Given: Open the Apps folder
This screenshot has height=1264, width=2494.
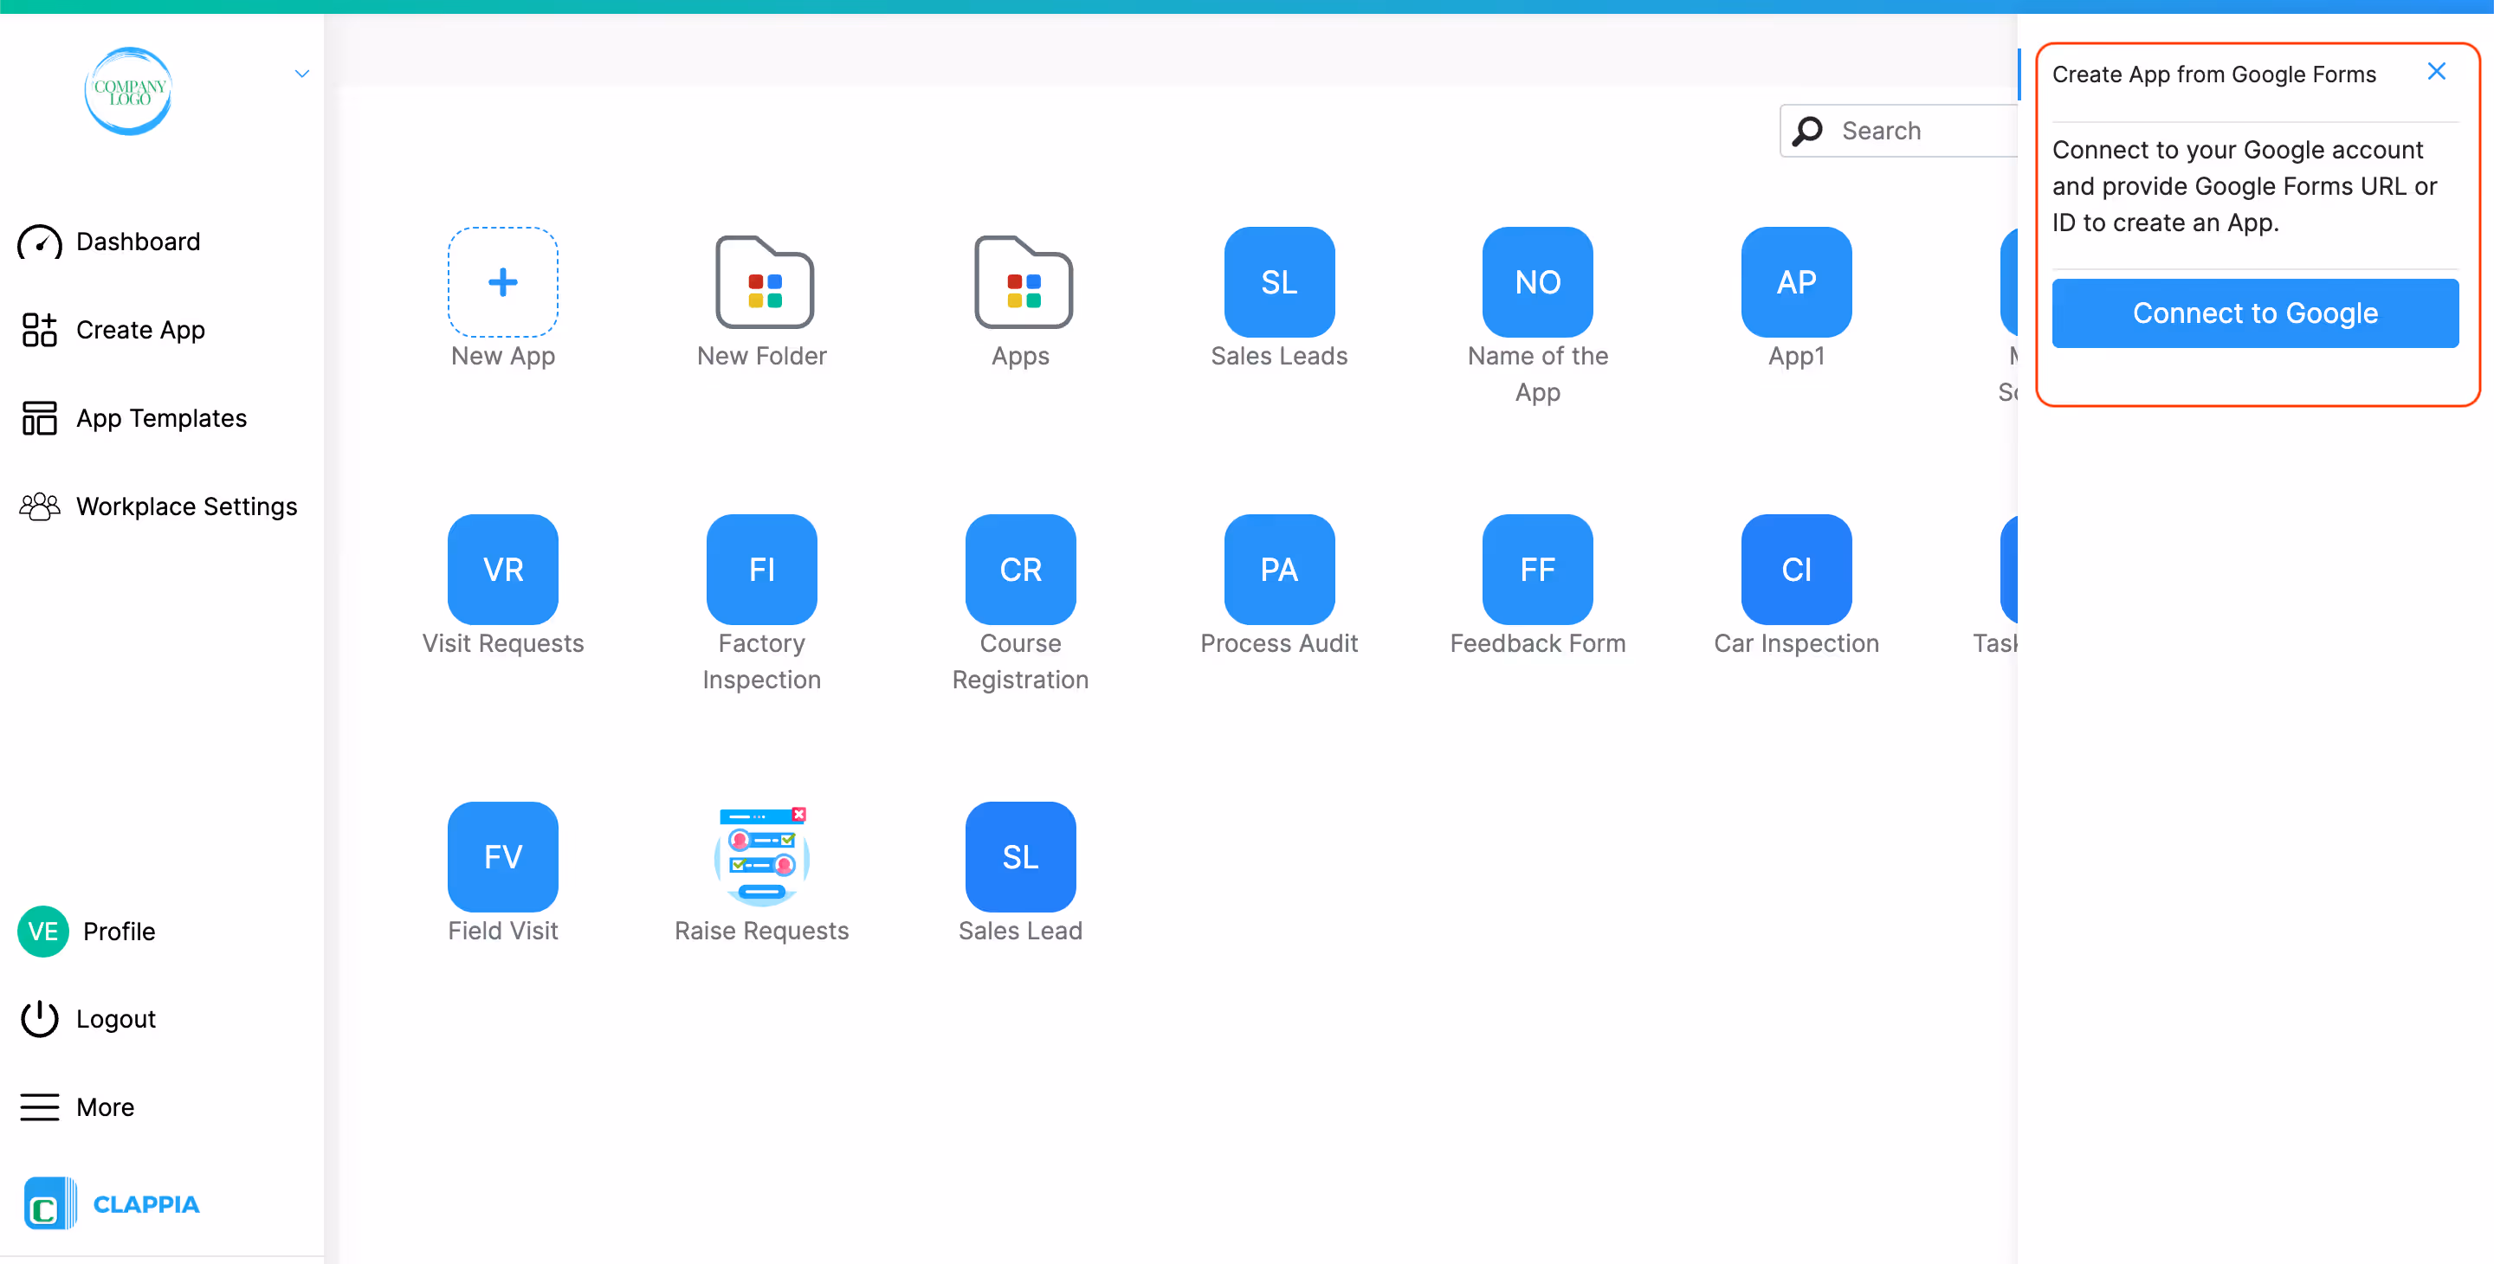Looking at the screenshot, I should (x=1019, y=281).
